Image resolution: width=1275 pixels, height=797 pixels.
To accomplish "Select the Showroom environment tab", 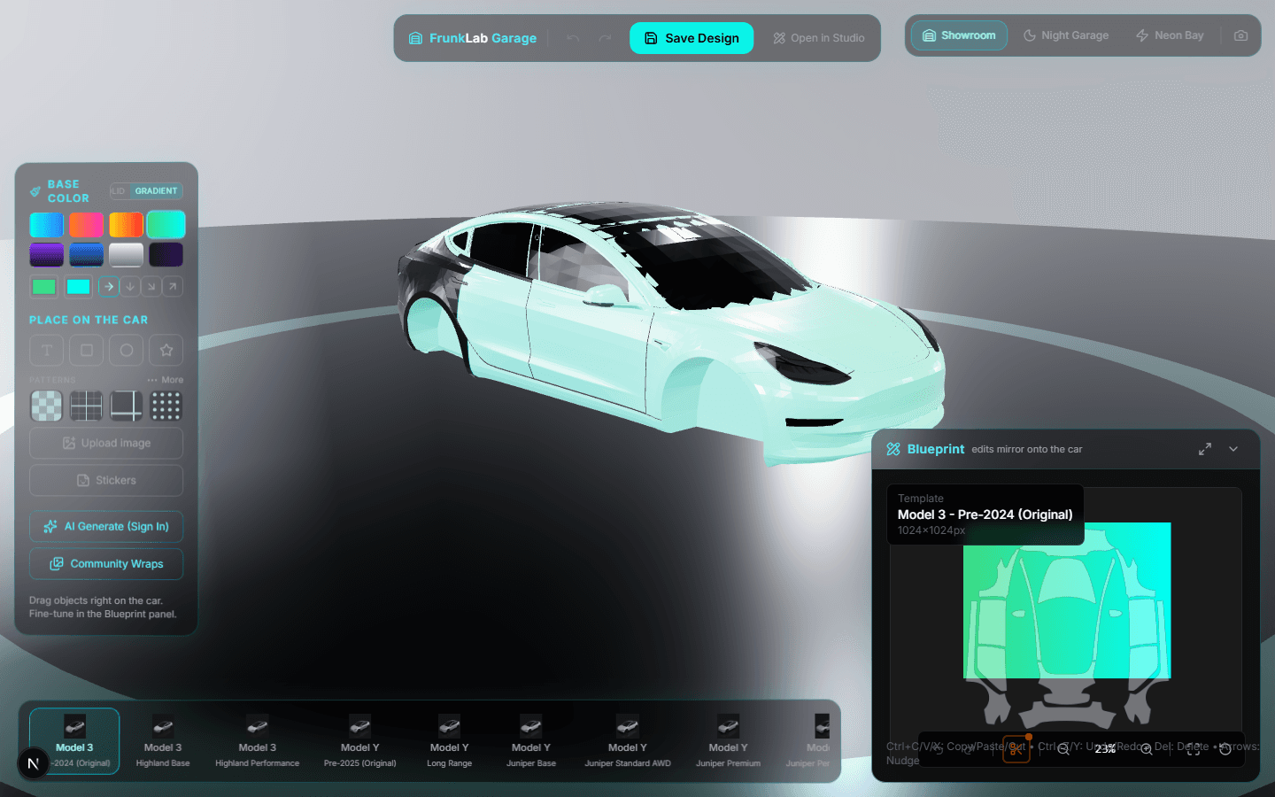I will pyautogui.click(x=959, y=35).
